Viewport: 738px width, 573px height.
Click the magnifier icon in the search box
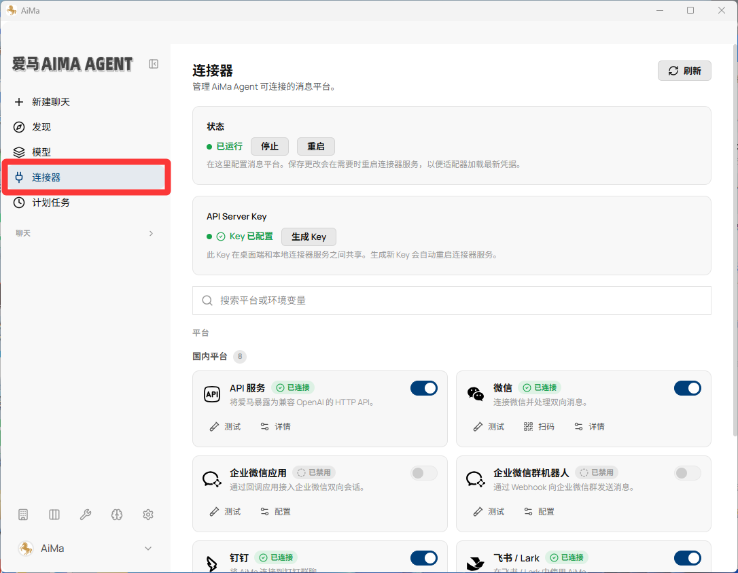(207, 300)
